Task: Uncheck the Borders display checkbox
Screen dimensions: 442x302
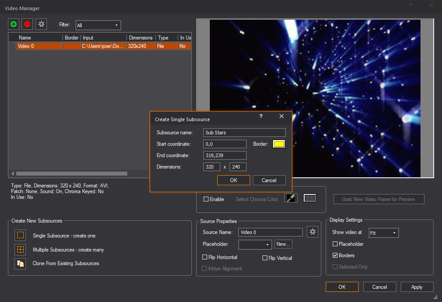Action: (335, 255)
